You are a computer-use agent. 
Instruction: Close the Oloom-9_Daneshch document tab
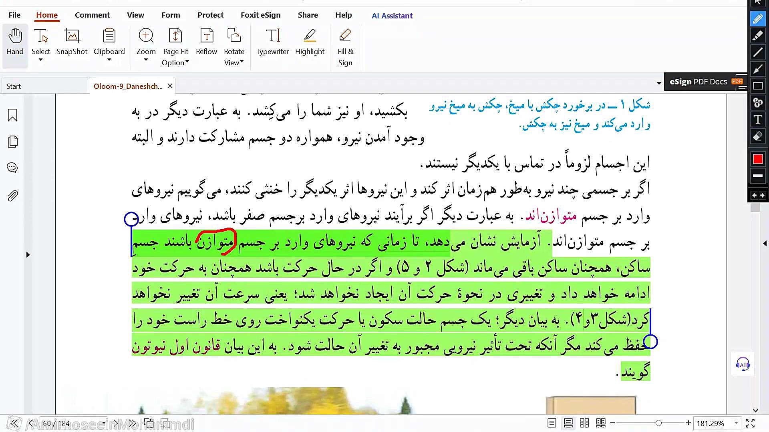pos(170,86)
